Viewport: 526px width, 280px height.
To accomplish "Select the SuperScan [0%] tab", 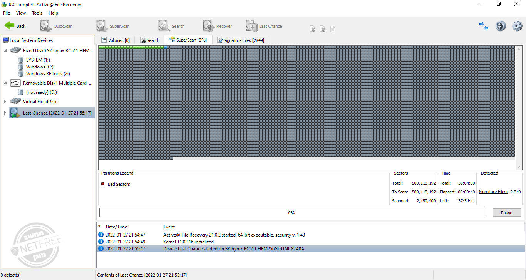I will 188,40.
